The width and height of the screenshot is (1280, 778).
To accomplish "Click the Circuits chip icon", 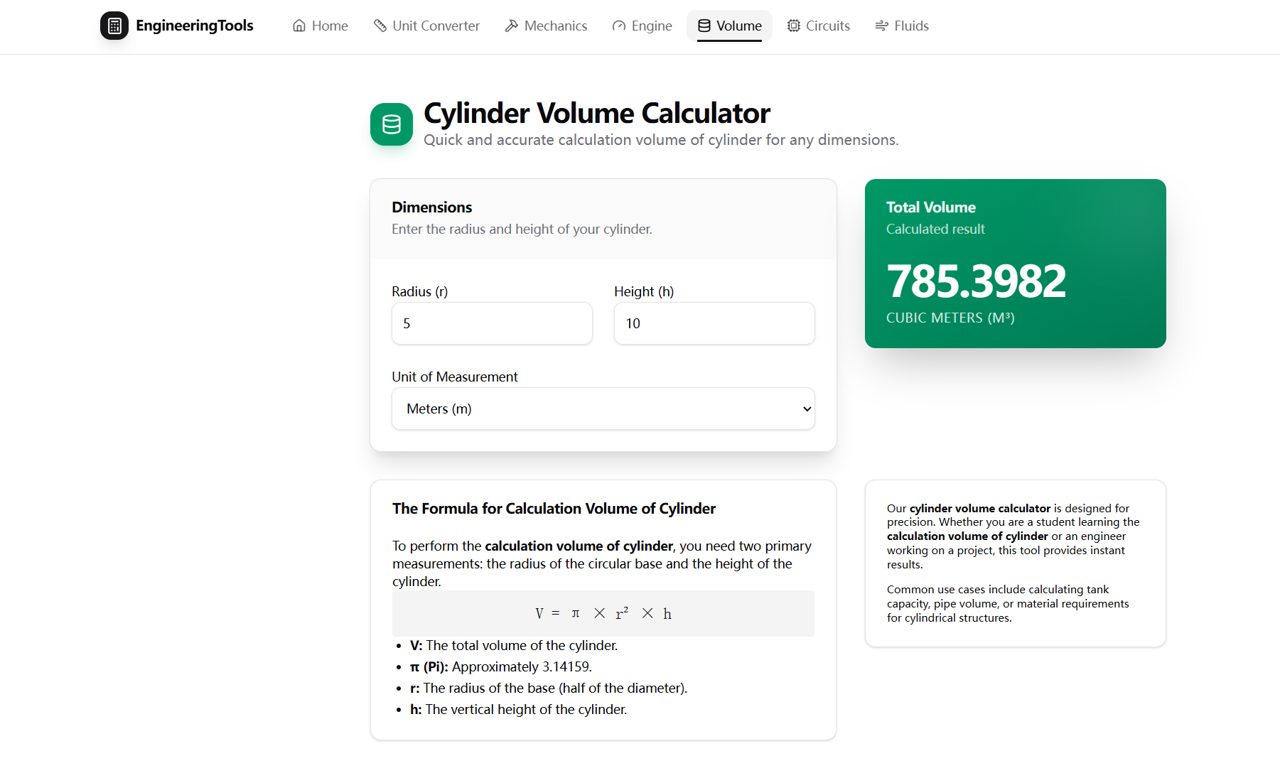I will point(793,26).
